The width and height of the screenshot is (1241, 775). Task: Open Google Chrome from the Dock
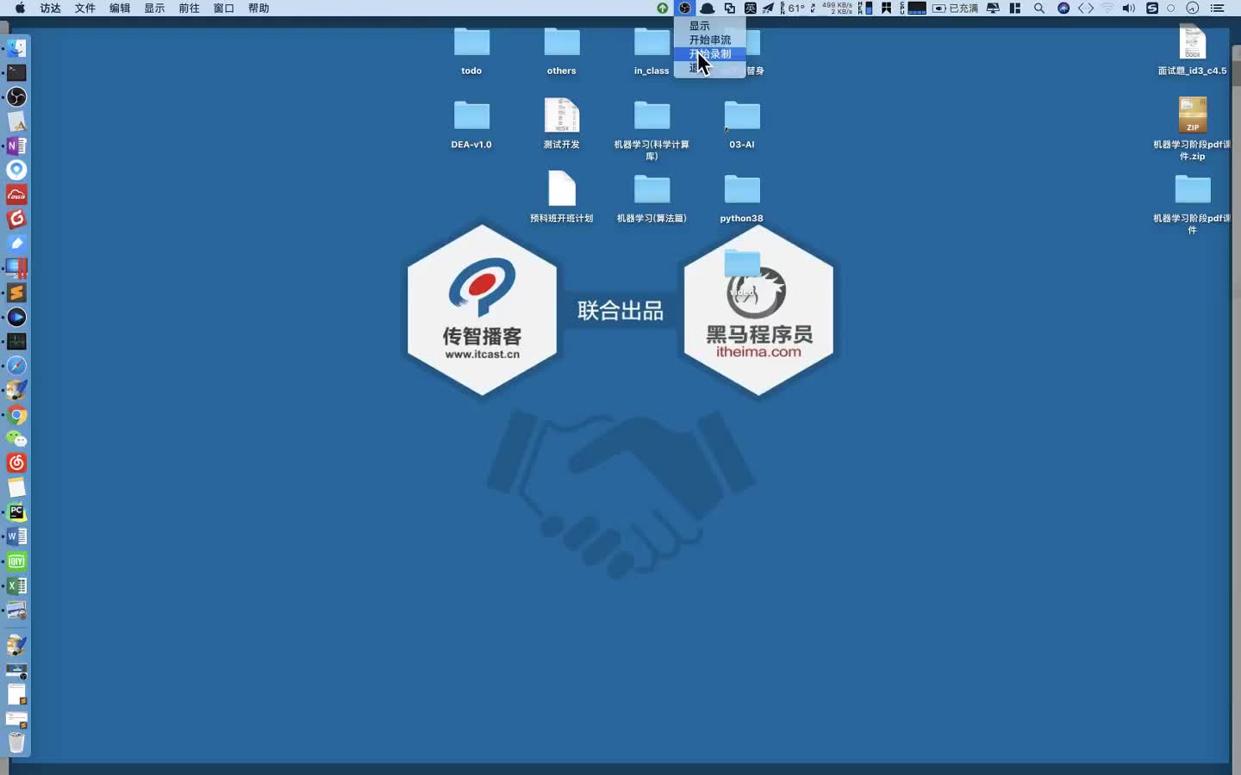[x=16, y=415]
